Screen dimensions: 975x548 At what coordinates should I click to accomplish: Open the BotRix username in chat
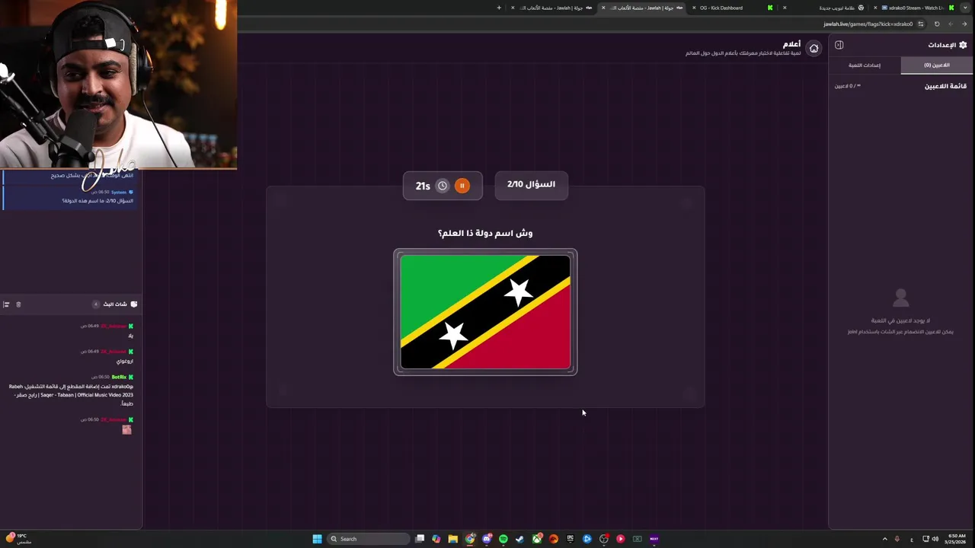point(119,377)
